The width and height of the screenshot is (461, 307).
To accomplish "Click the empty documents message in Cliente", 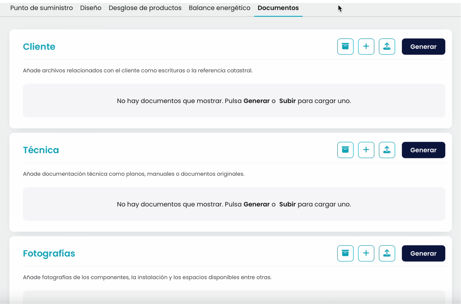I will (x=234, y=101).
